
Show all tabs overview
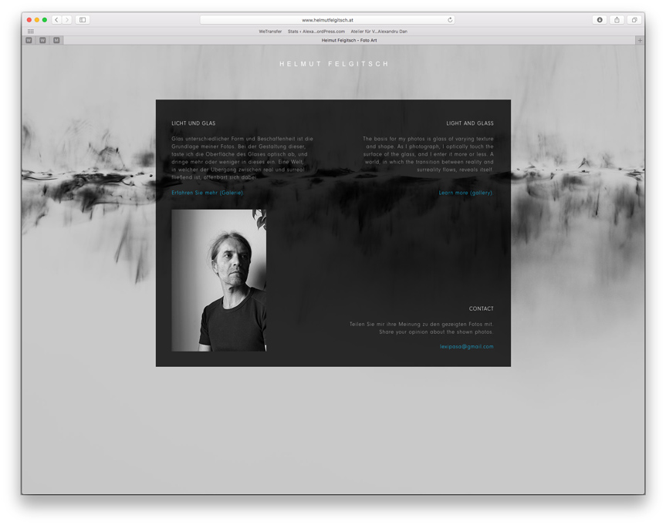click(634, 20)
